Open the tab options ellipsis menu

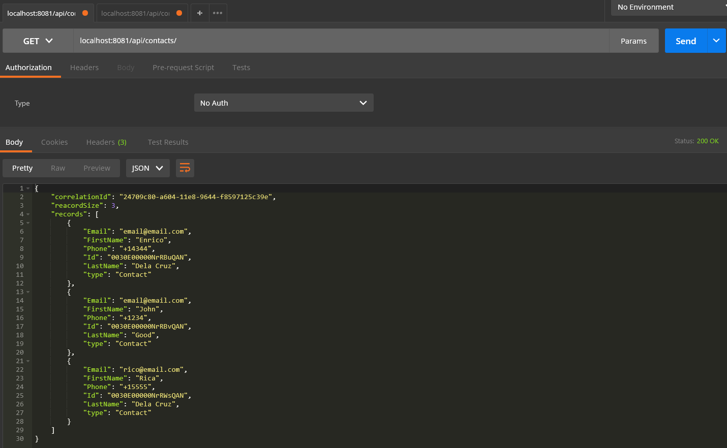pyautogui.click(x=218, y=13)
